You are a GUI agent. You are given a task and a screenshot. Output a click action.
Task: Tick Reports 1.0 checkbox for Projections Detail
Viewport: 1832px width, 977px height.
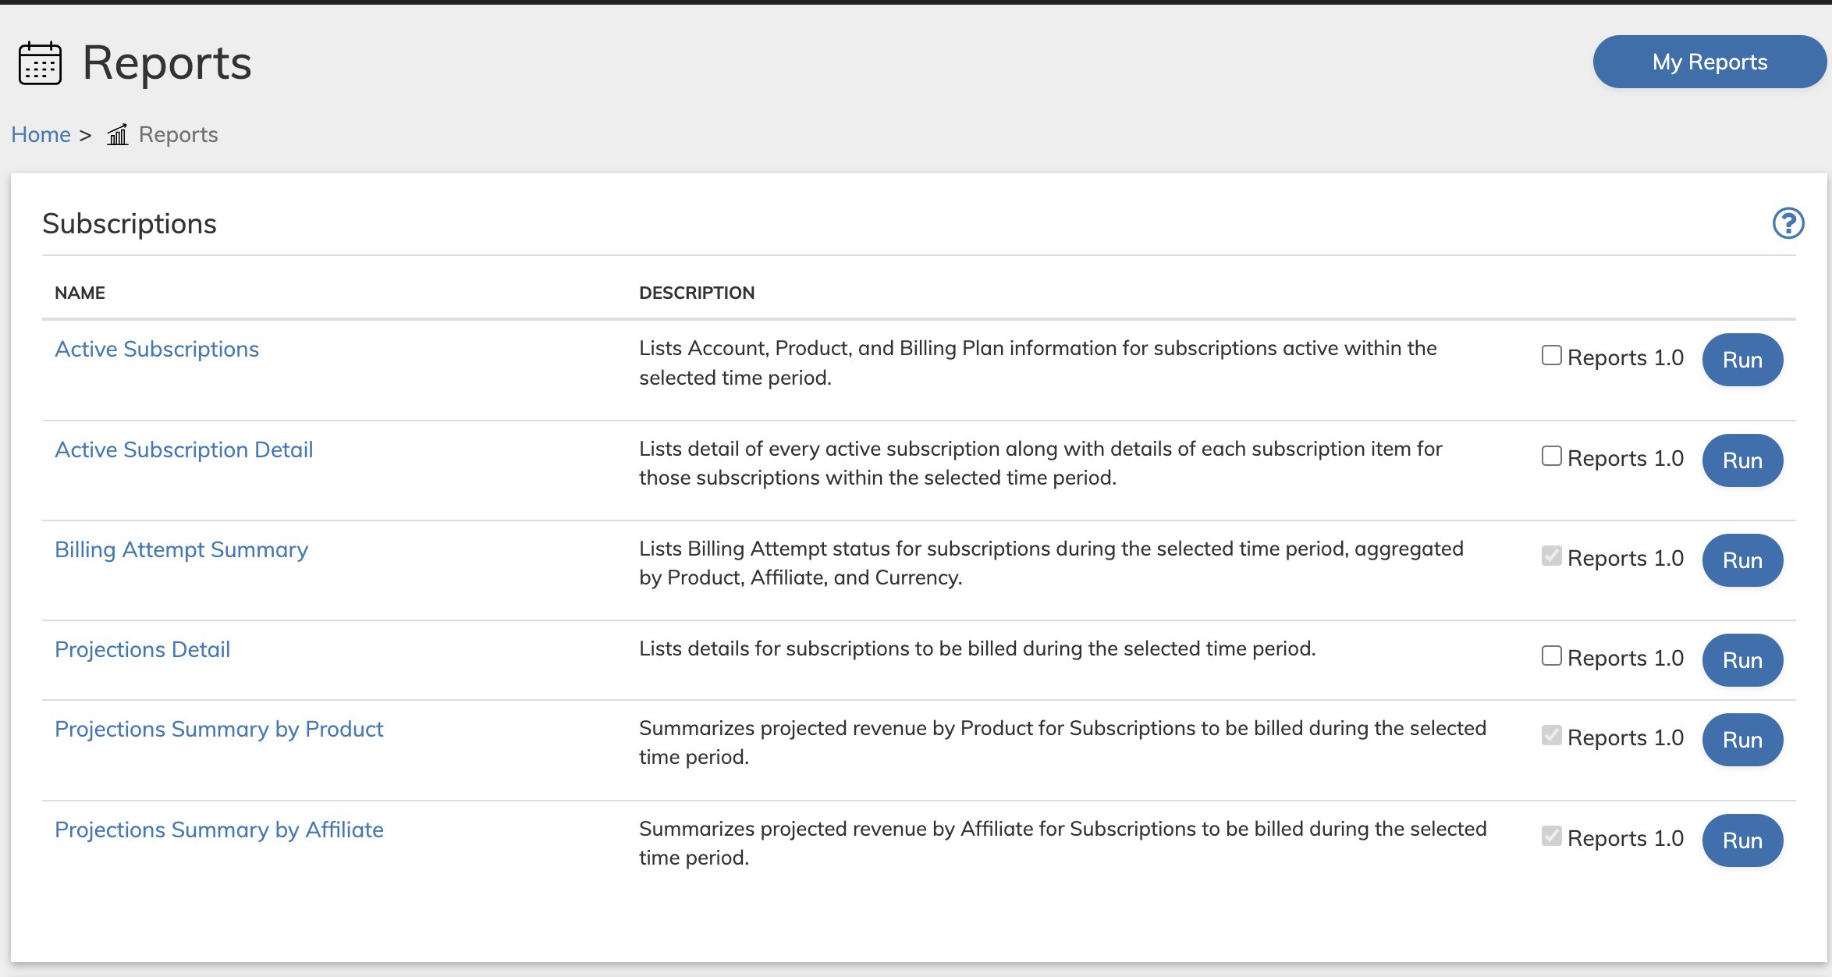1551,655
